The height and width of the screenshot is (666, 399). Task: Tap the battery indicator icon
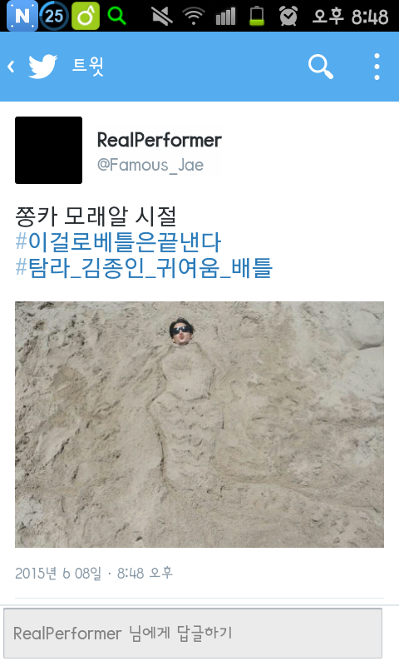tap(256, 16)
